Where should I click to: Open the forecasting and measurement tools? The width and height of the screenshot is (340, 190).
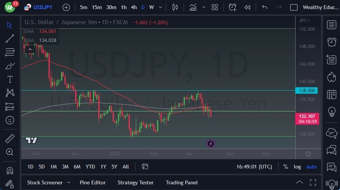pyautogui.click(x=10, y=107)
